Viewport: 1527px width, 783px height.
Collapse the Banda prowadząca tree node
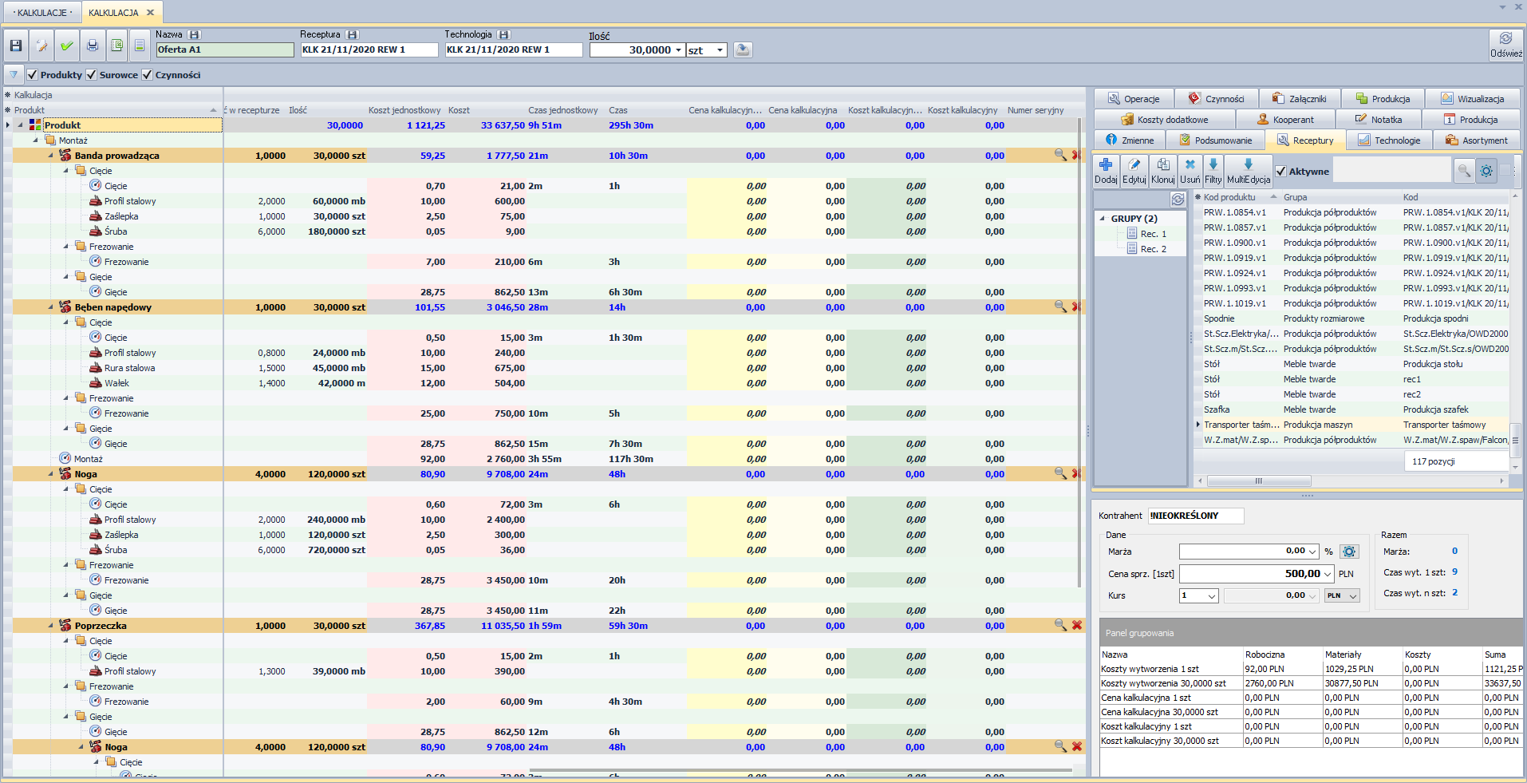(51, 156)
